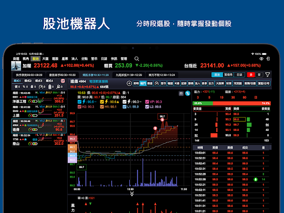This screenshot has height=213, width=284.
Task: Toggle the white lightning 90.3 checkbox
Action: coord(124,102)
